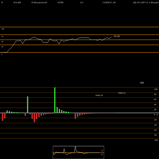Click the 'SI MunafaSutraR' header label
159x159 pixels.
coord(39,3)
